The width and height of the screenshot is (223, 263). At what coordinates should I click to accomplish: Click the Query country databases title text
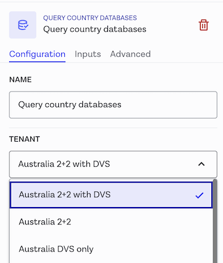tap(95, 29)
